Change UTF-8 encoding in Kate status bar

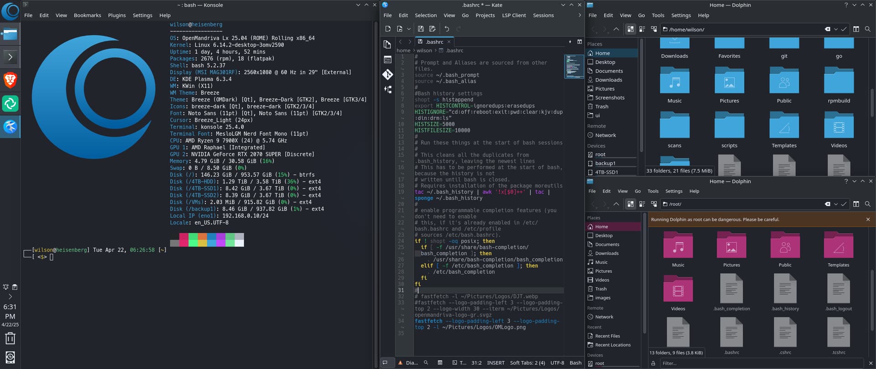(x=557, y=363)
